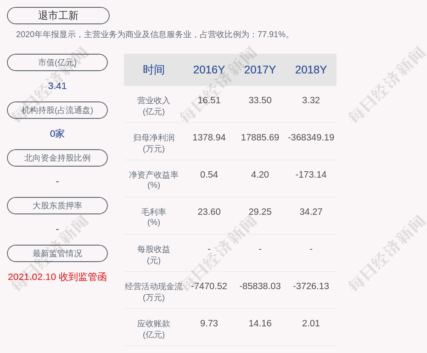Select the market value 3.41
The height and width of the screenshot is (353, 427).
point(57,86)
